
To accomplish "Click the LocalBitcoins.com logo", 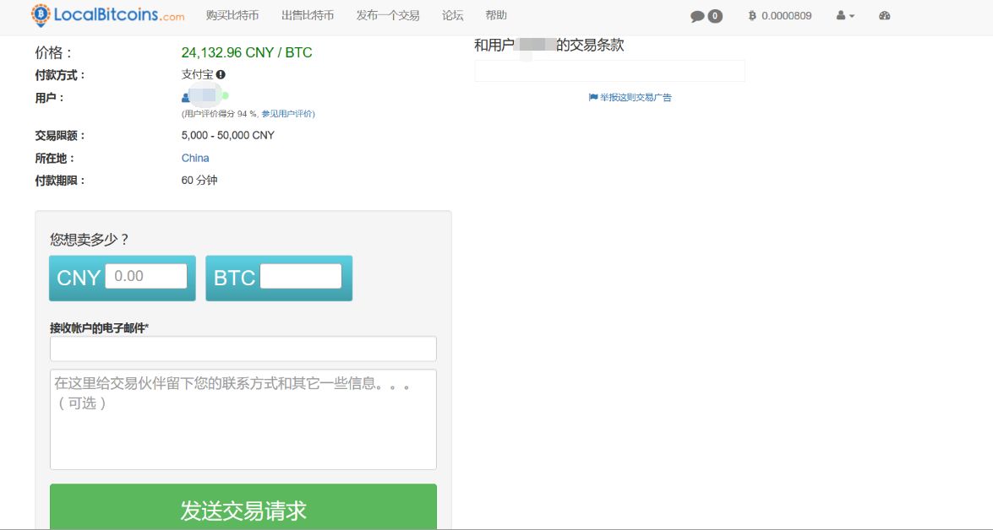I will (x=107, y=15).
